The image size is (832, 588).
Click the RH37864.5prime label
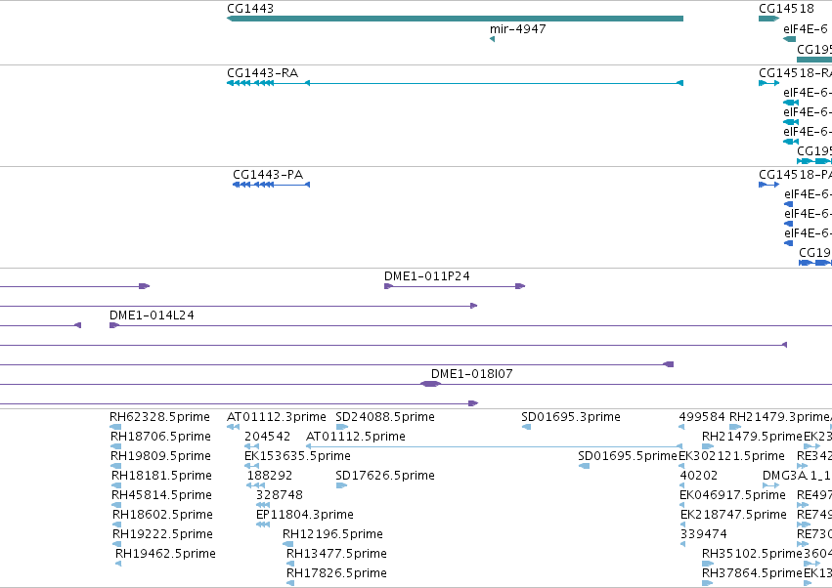(x=752, y=573)
